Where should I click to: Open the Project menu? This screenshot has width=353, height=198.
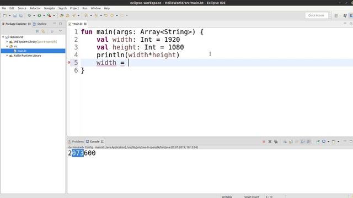[74, 8]
